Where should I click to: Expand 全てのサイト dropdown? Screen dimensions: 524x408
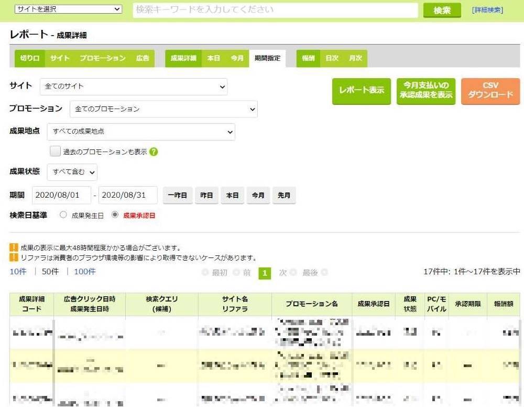click(134, 87)
